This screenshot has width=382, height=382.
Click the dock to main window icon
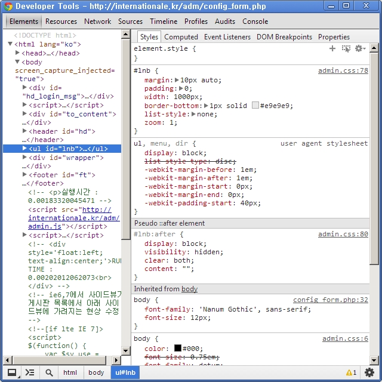point(11,372)
